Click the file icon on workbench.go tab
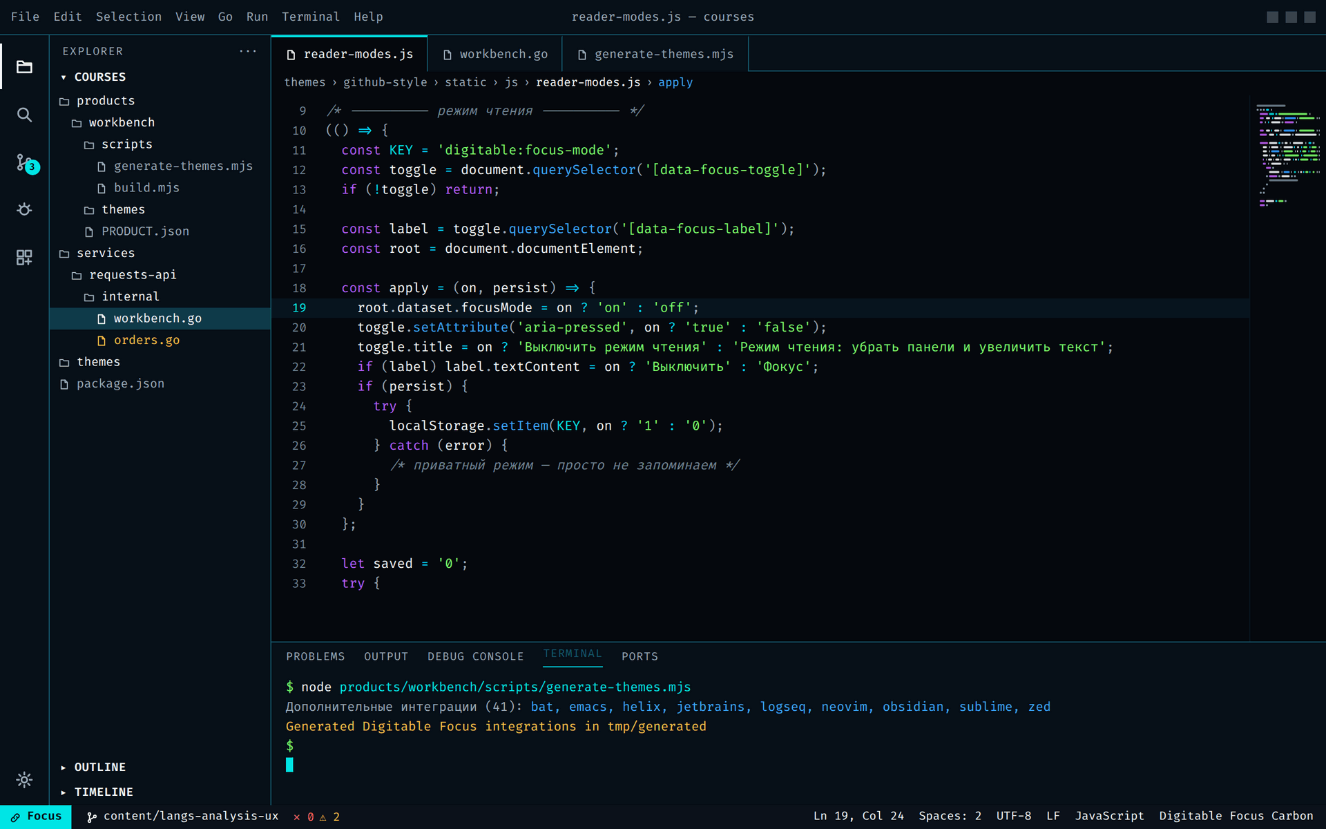This screenshot has height=829, width=1326. (x=447, y=55)
